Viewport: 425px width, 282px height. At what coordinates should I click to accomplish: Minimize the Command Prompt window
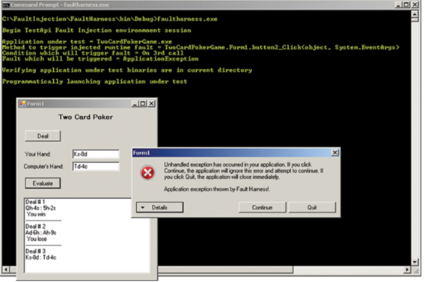(398, 4)
